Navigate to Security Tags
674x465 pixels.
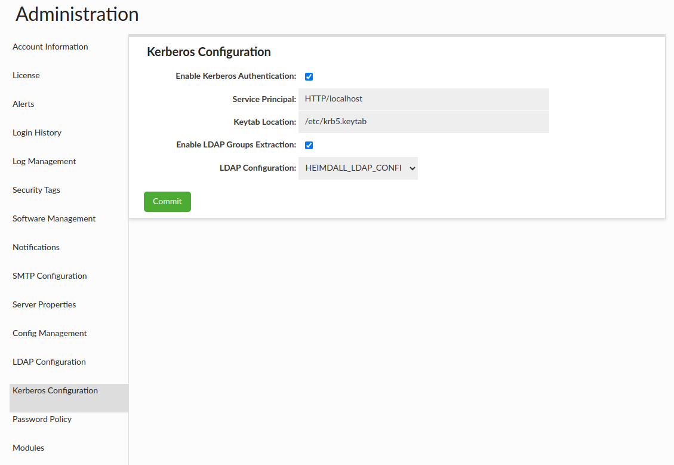coord(36,190)
